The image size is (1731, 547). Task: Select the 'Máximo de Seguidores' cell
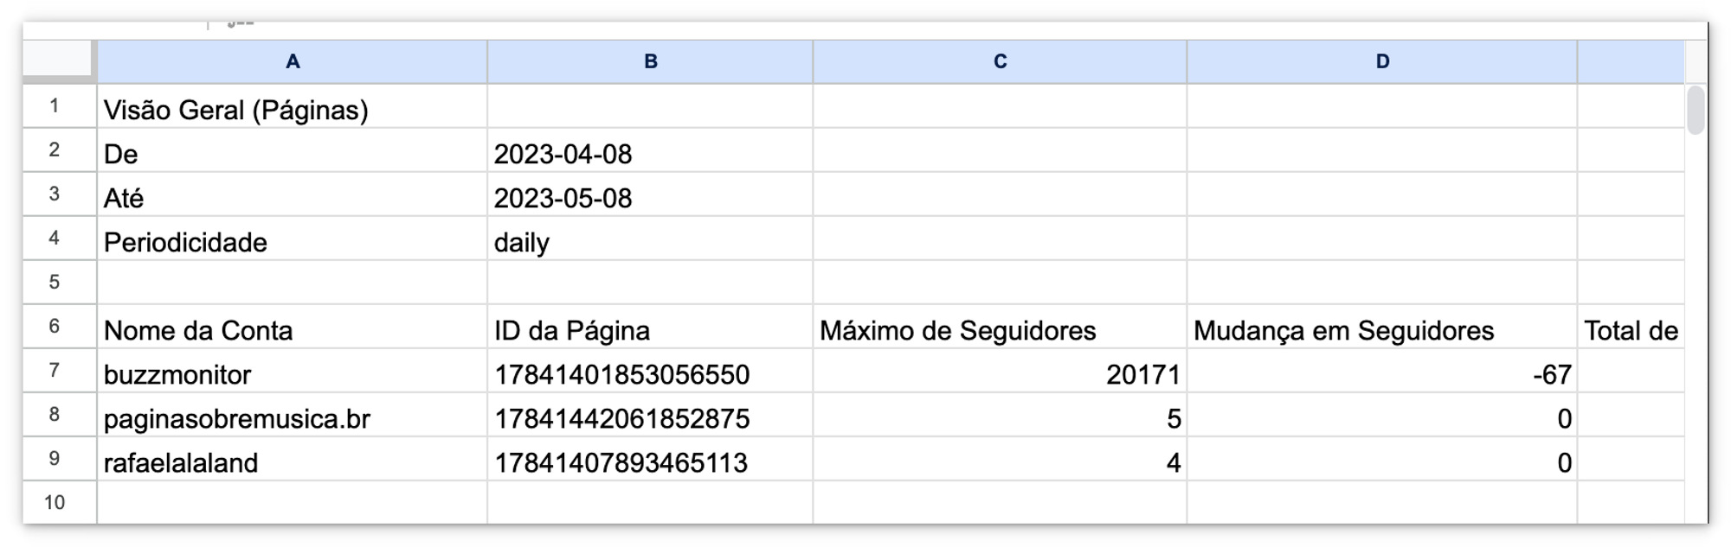click(x=1000, y=331)
